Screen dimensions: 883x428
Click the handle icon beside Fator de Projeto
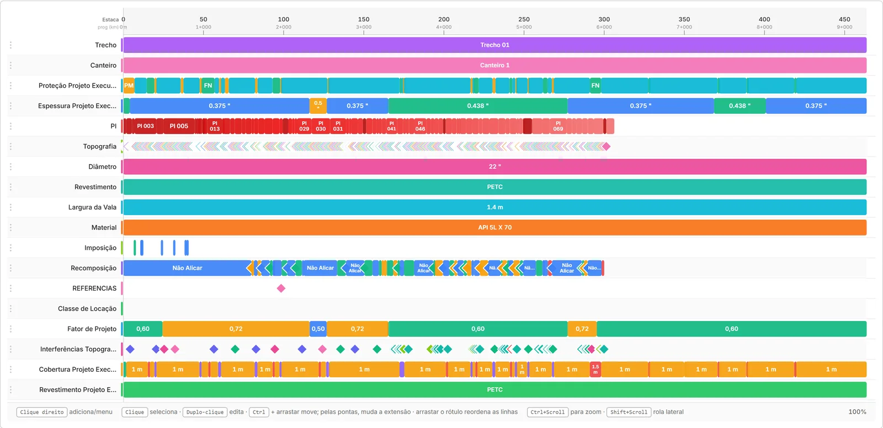pos(10,329)
